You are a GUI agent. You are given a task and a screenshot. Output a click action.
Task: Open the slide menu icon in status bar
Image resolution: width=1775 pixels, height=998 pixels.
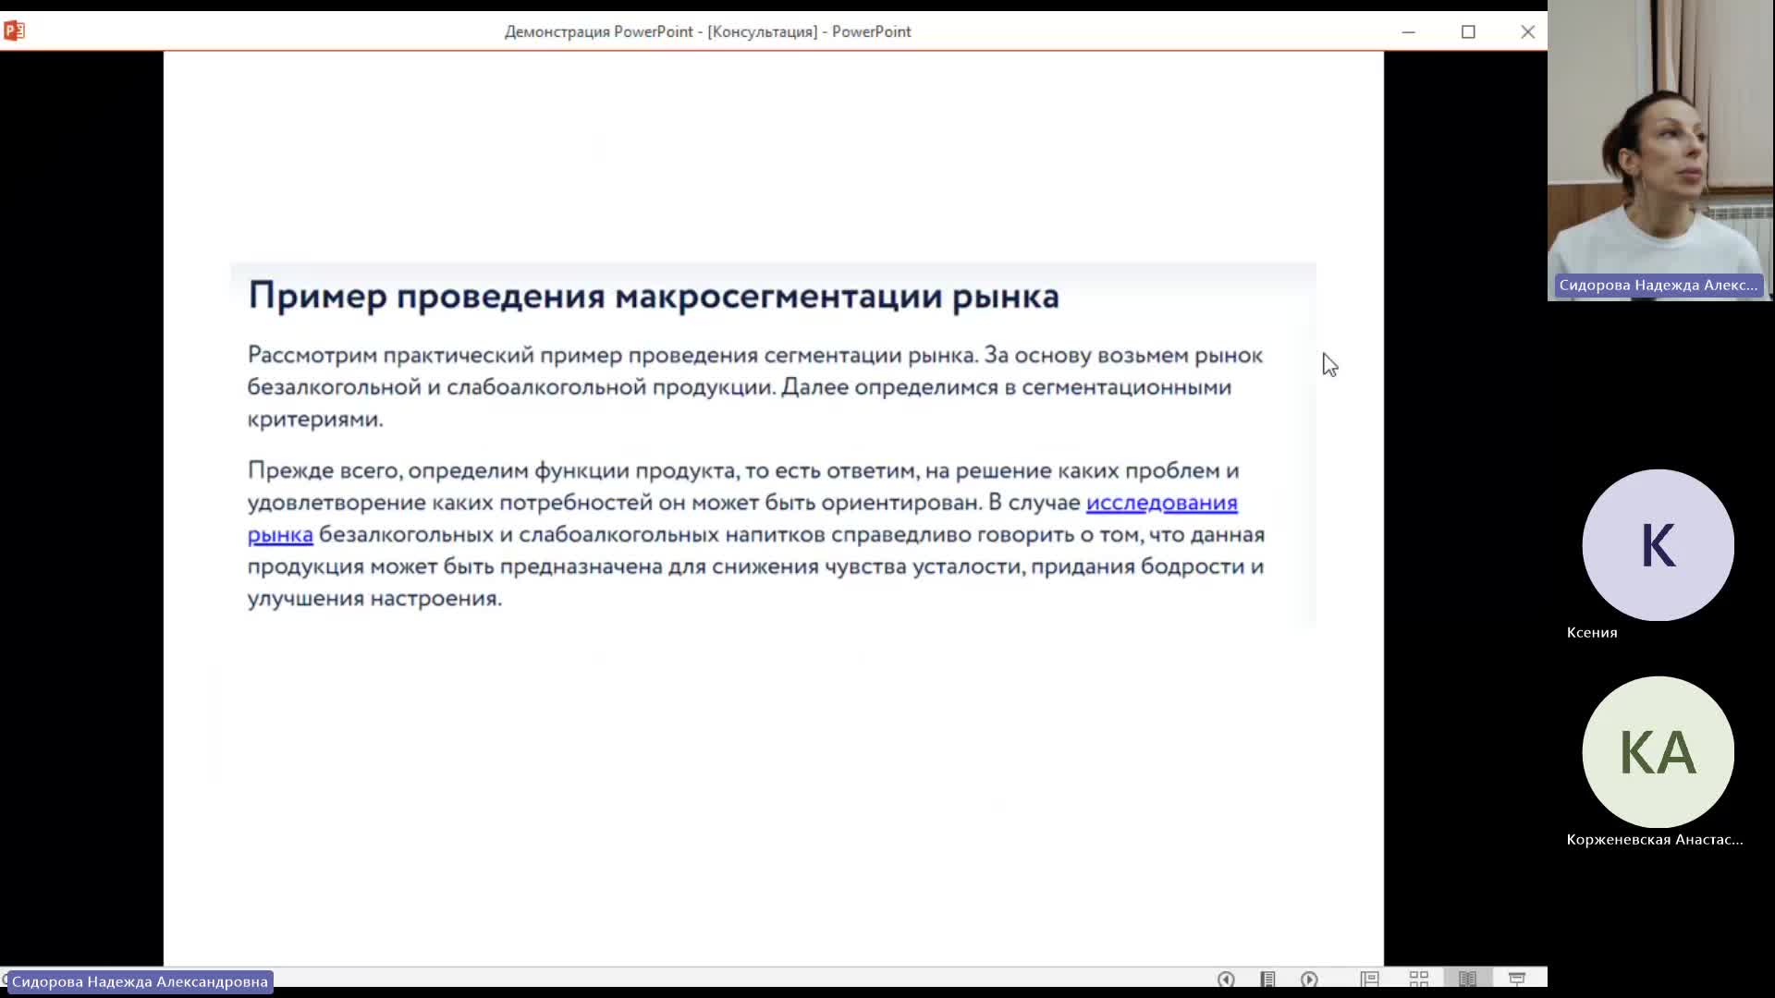click(1267, 979)
